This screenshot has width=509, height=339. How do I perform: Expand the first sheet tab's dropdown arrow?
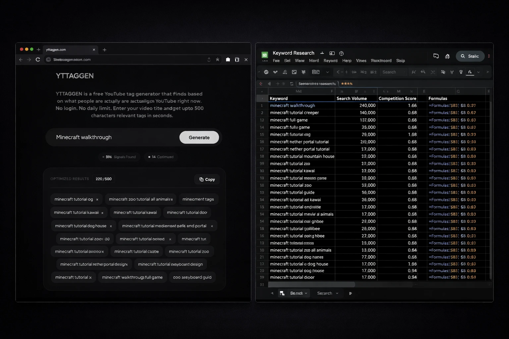306,293
